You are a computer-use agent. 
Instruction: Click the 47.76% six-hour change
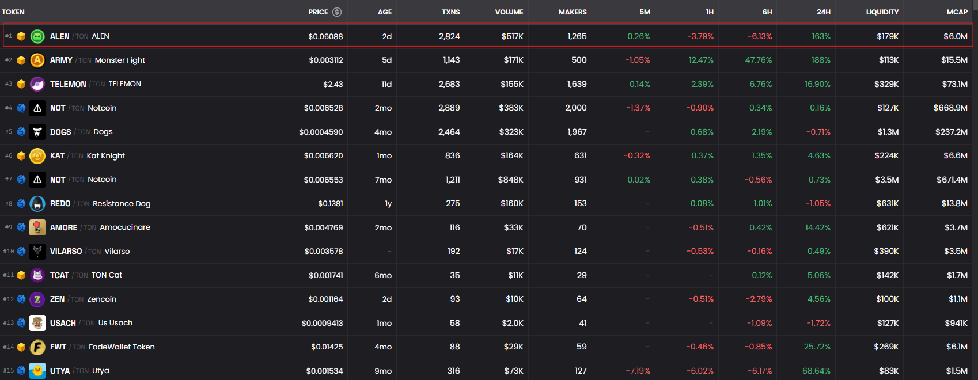[x=759, y=60]
